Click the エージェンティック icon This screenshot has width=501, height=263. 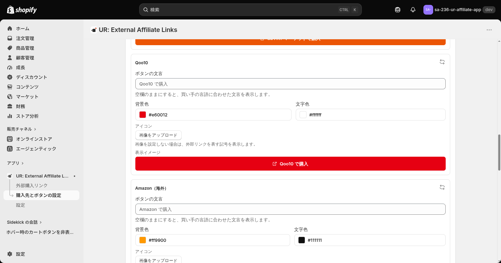point(10,149)
